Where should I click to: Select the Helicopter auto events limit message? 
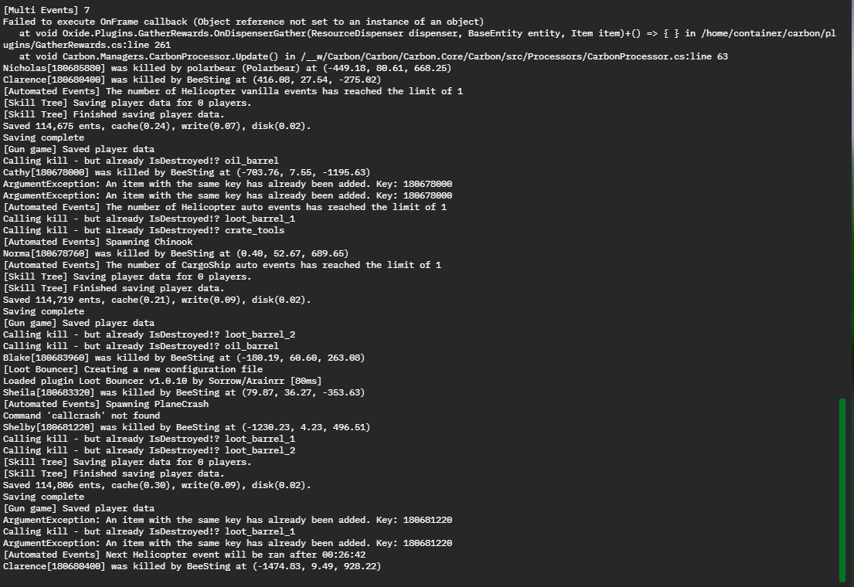[x=225, y=207]
